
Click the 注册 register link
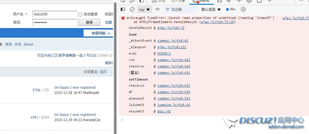pos(108,22)
